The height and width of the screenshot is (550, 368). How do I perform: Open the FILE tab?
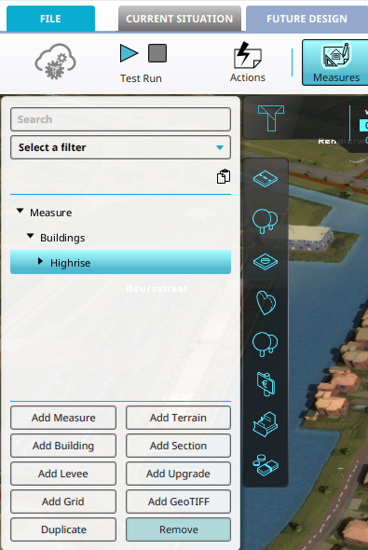[x=50, y=19]
